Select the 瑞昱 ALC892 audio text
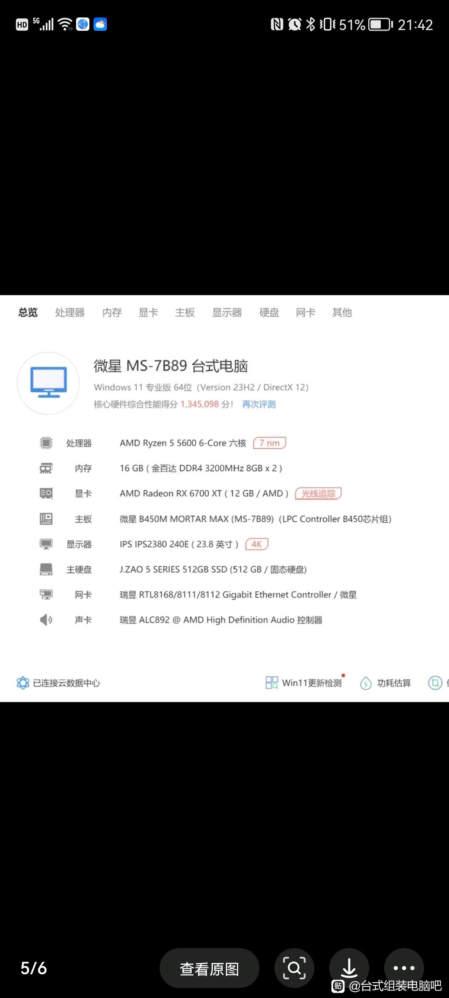Screen dimensions: 449x998 221,620
